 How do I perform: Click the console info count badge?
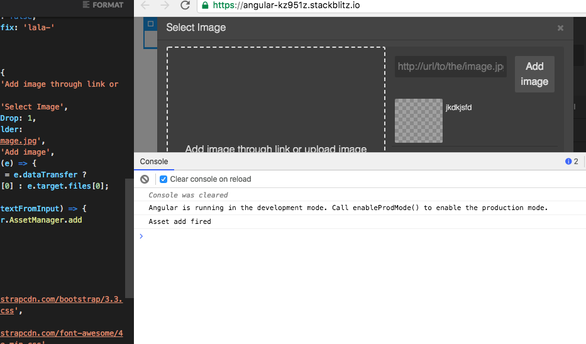click(572, 161)
